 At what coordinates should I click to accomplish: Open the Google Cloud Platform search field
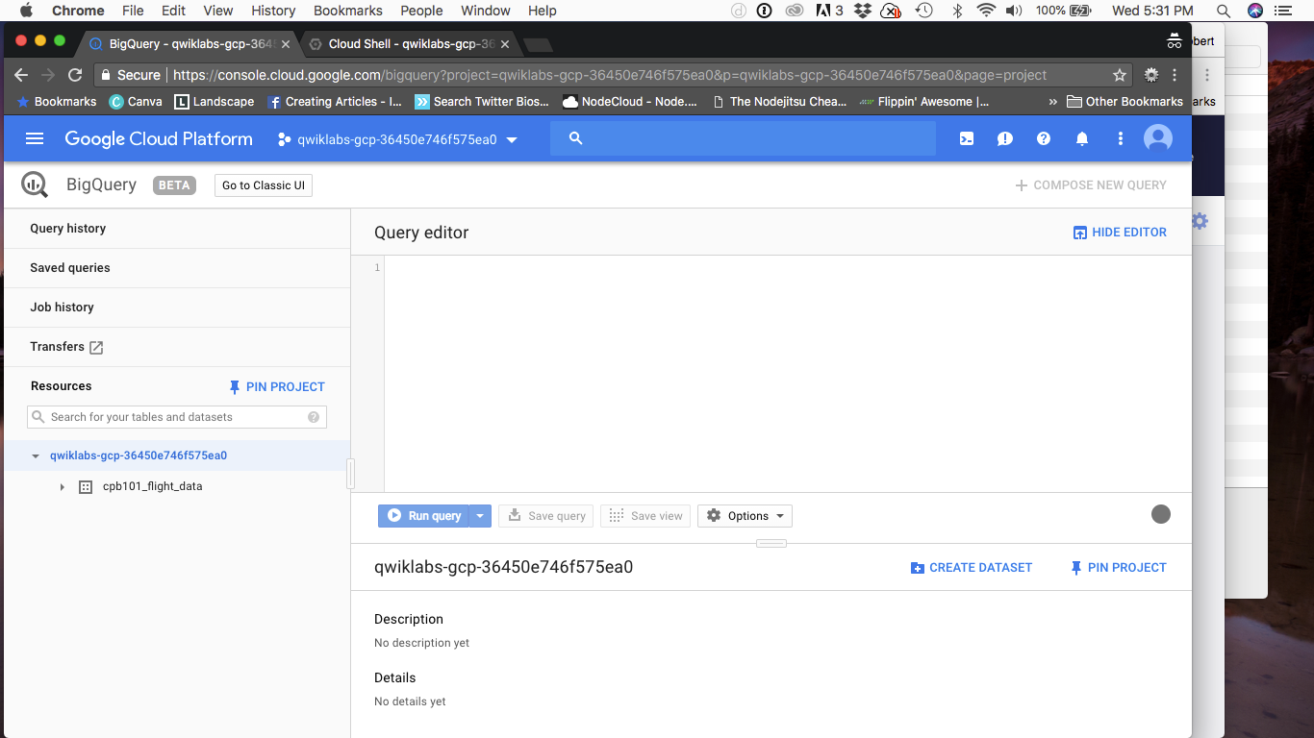point(741,137)
